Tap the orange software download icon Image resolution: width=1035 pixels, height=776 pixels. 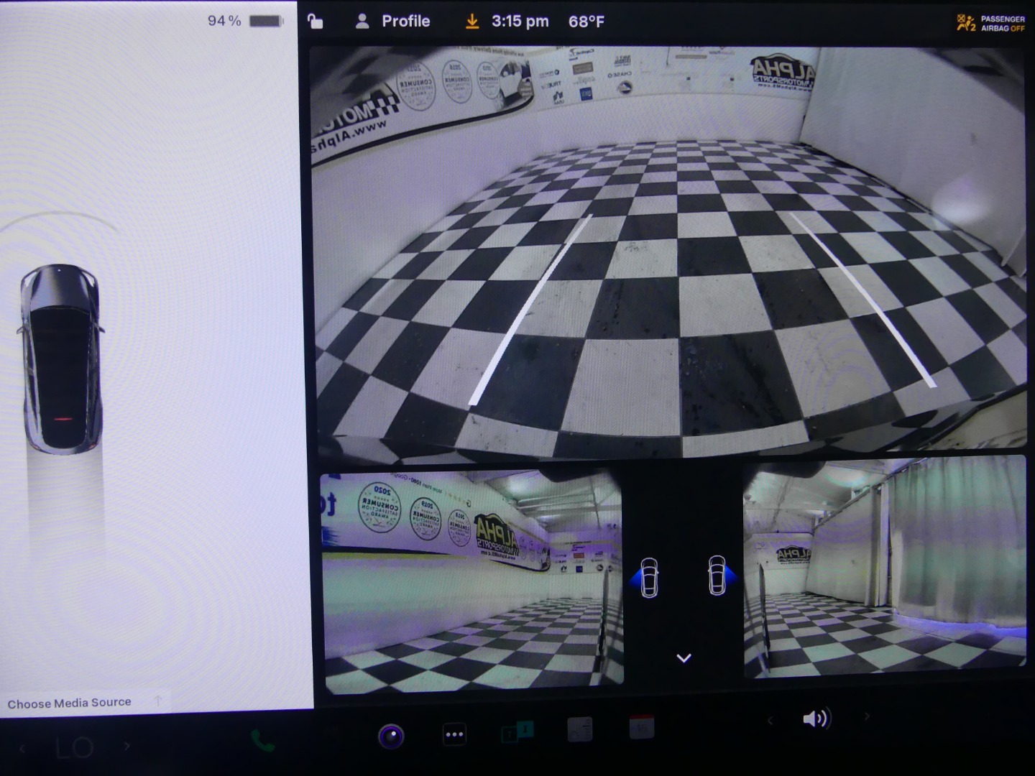471,22
